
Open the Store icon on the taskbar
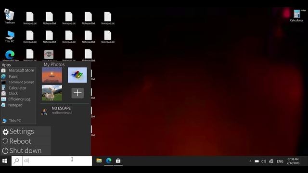(118, 161)
